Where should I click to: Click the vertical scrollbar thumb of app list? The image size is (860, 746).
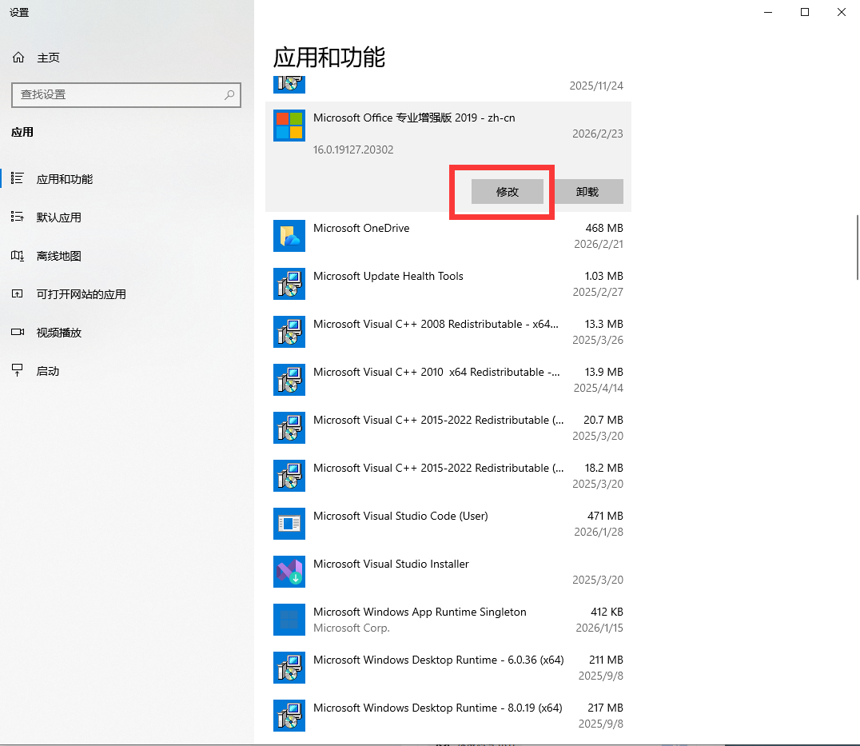pos(858,247)
